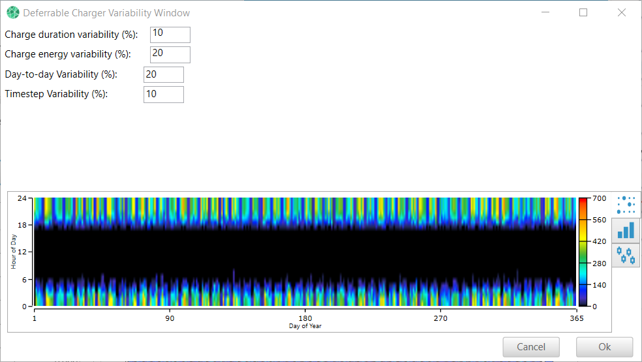Click the color scale legend bar
642x362 pixels.
583,252
